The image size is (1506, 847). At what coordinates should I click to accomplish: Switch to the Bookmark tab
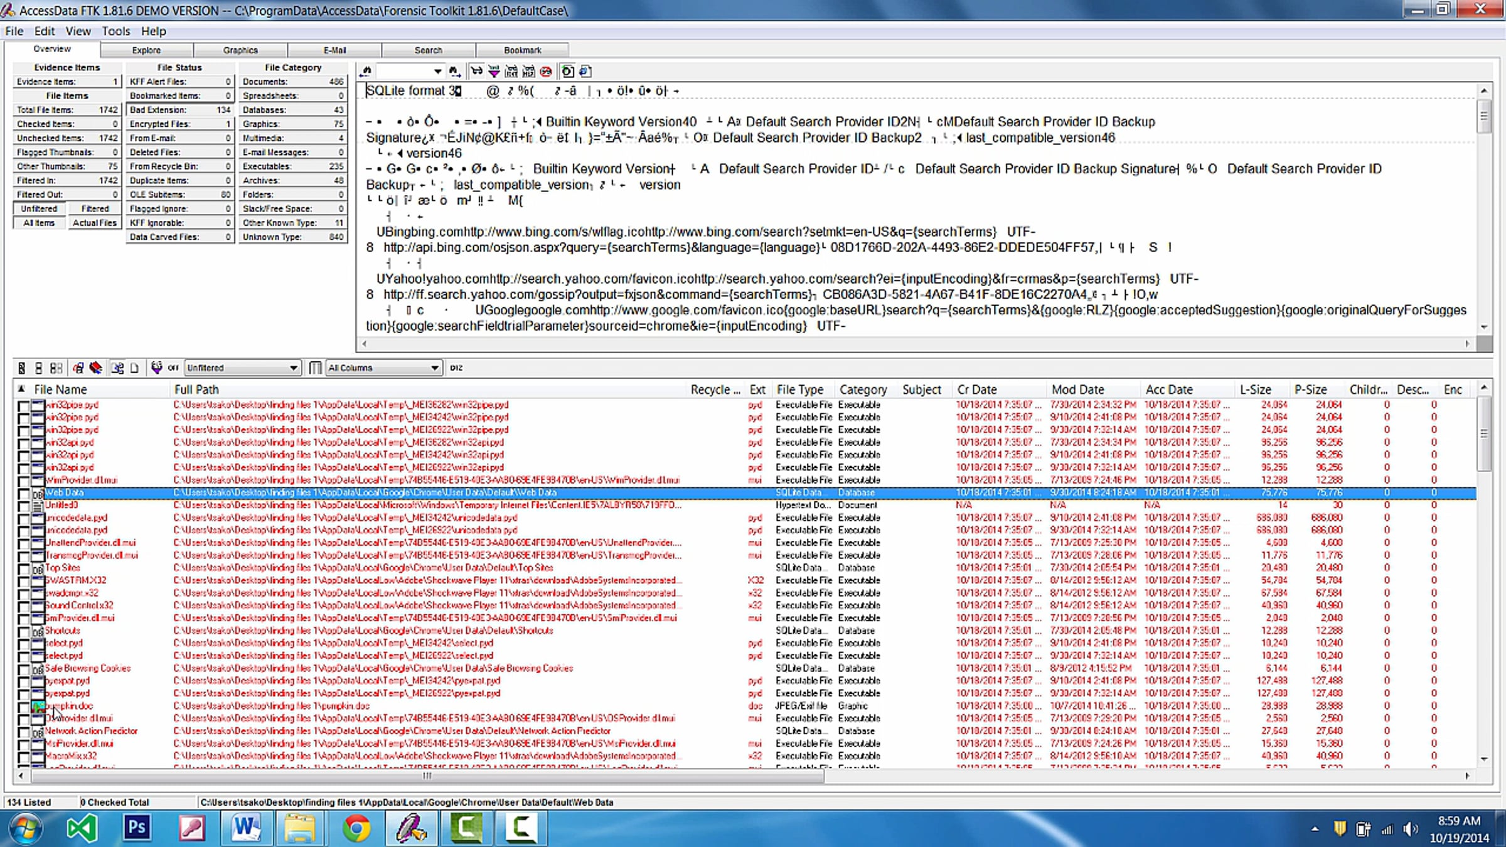523,50
